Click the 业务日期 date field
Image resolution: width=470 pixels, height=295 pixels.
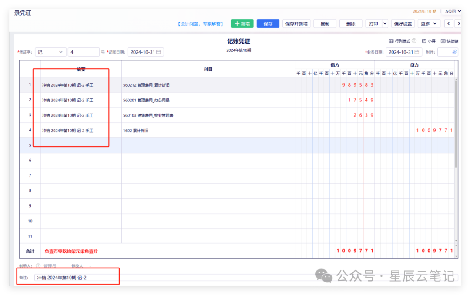point(404,52)
